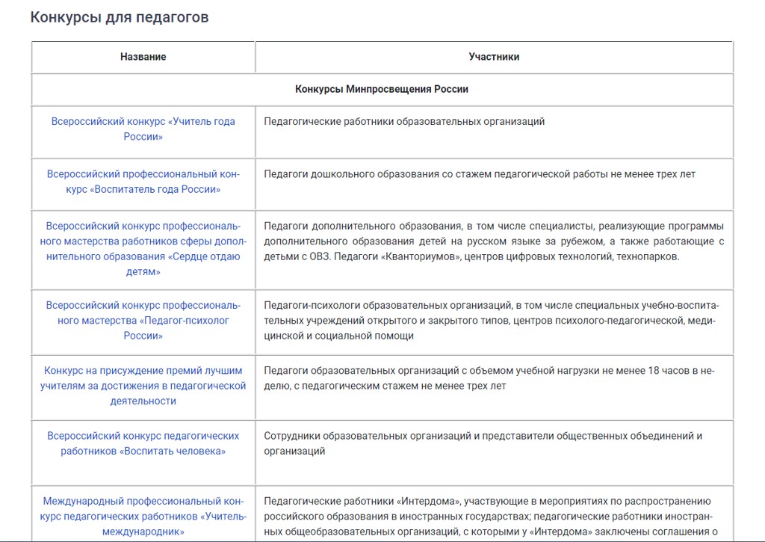Click the «Конкурсы Минпросвещения России» section row
This screenshot has height=542, width=765.
(382, 89)
